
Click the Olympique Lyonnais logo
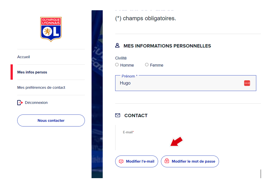coord(51,29)
